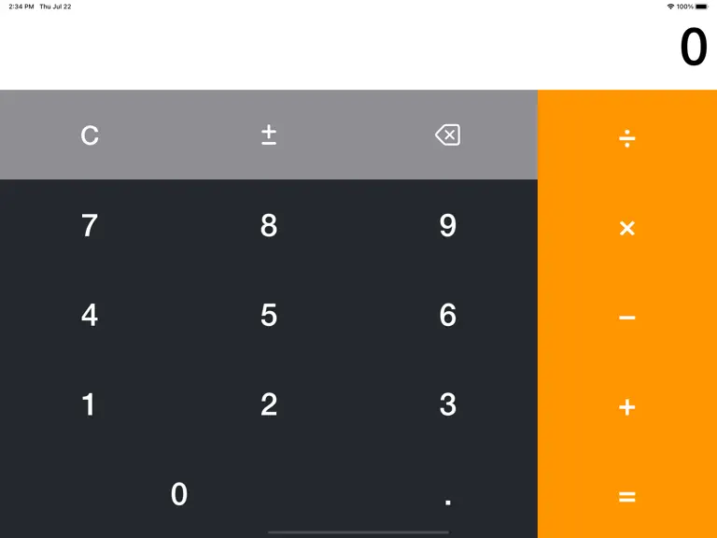
Task: Tap the wide 0 key
Action: pos(179,493)
